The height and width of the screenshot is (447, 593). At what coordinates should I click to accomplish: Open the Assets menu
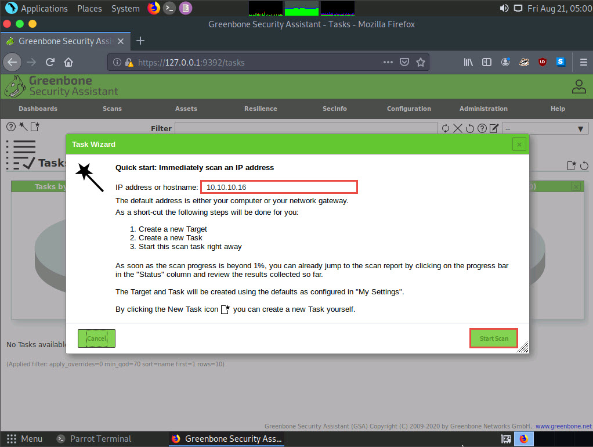point(186,109)
